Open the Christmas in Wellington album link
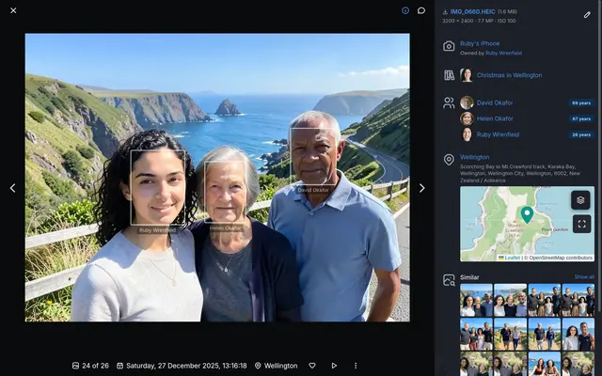 (509, 75)
